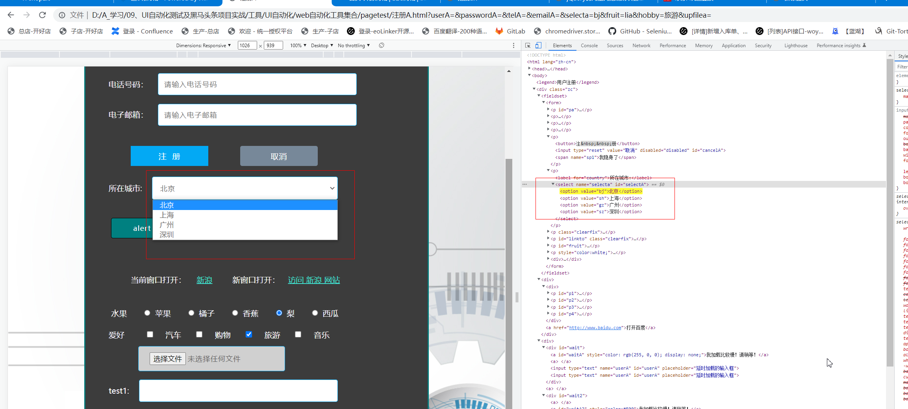Select the 香蕉 radio button
Screen dimensions: 908x409
[235, 313]
